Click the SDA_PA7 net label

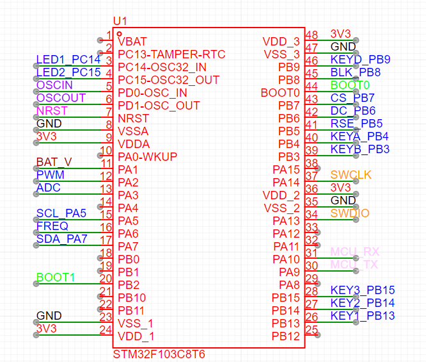point(61,239)
